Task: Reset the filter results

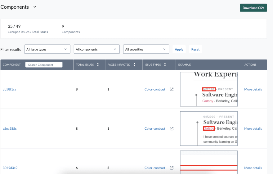Action: (195, 49)
